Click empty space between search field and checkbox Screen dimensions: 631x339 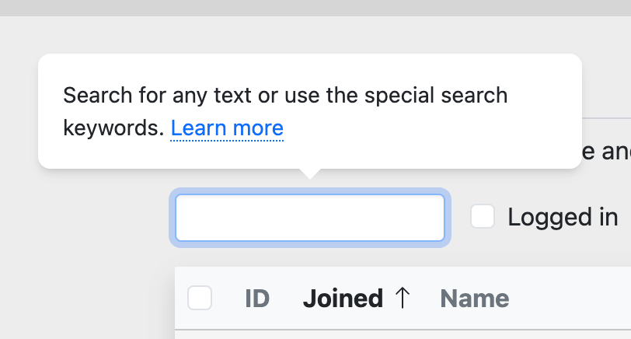pyautogui.click(x=458, y=218)
